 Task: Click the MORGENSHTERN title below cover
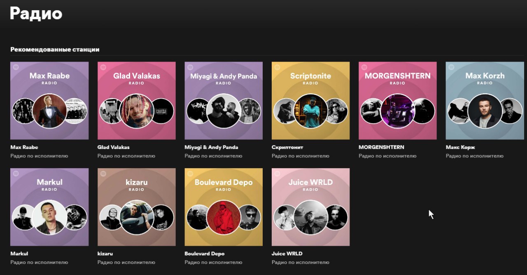(x=381, y=147)
